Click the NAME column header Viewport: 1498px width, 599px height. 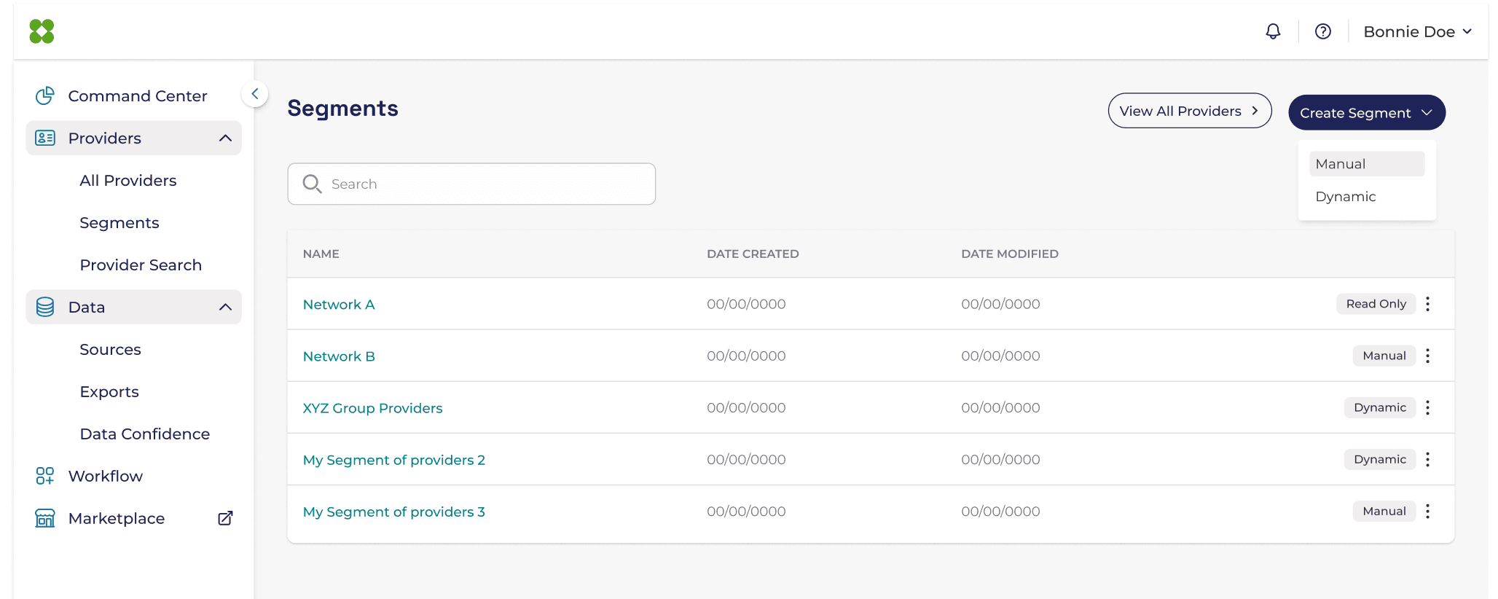(x=321, y=254)
